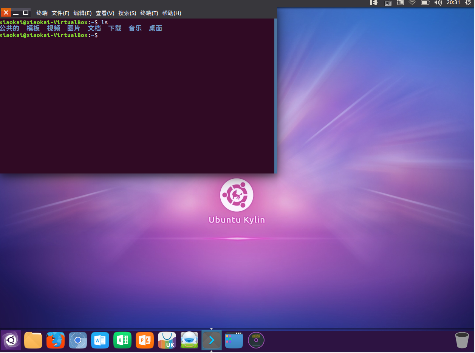Open the 终端 menu at menu bar start
The height and width of the screenshot is (353, 475).
click(42, 13)
